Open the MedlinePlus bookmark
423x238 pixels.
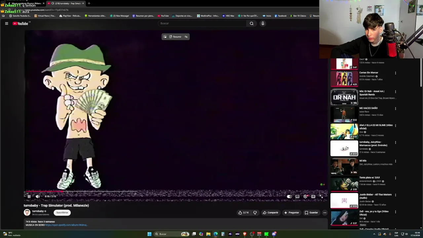(208, 16)
